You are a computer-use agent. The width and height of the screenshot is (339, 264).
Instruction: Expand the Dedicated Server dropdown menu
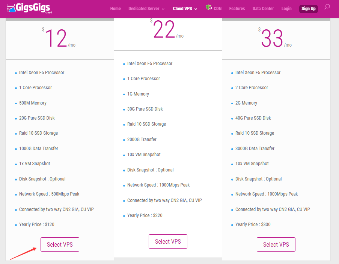(x=146, y=9)
